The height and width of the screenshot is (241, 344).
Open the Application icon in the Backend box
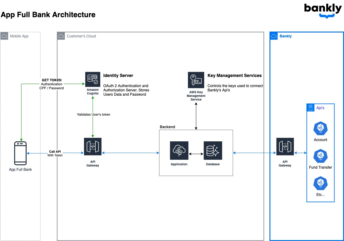[179, 151]
